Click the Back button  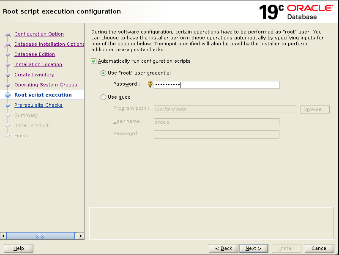[x=224, y=248]
